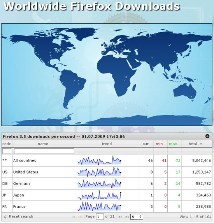The width and height of the screenshot is (214, 223).
Task: Click the Germany trend sparkline
Action: click(x=99, y=184)
